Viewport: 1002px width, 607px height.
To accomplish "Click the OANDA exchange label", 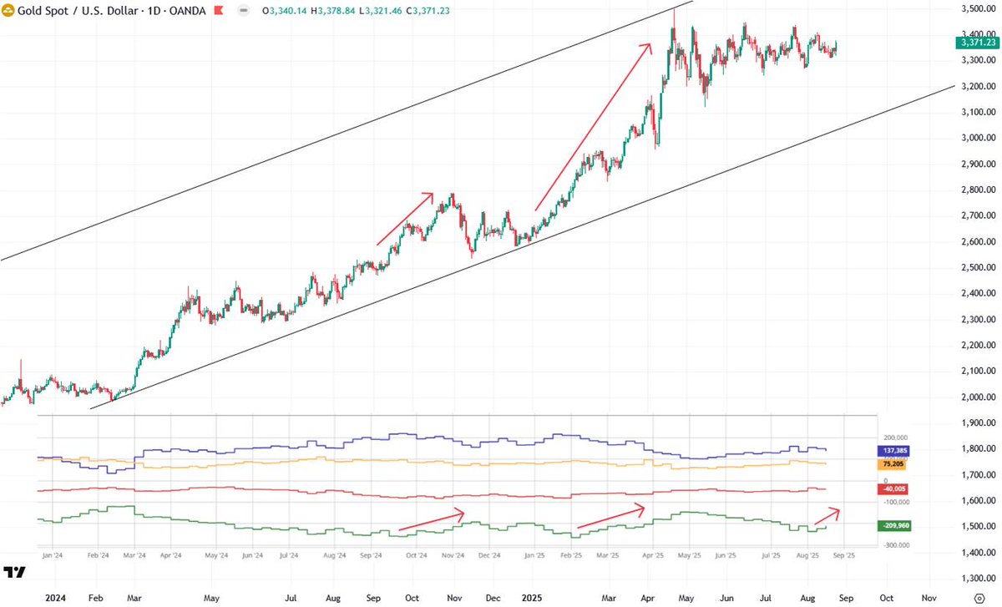I will coord(186,12).
